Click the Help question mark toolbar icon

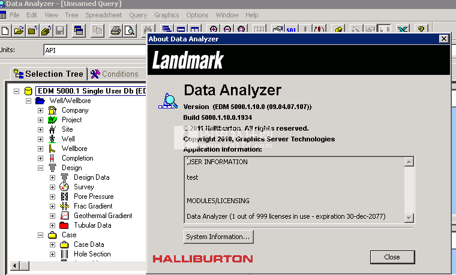click(421, 29)
